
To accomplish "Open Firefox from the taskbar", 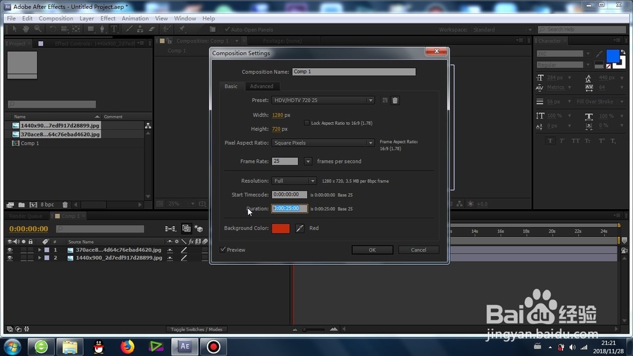I will point(127,346).
